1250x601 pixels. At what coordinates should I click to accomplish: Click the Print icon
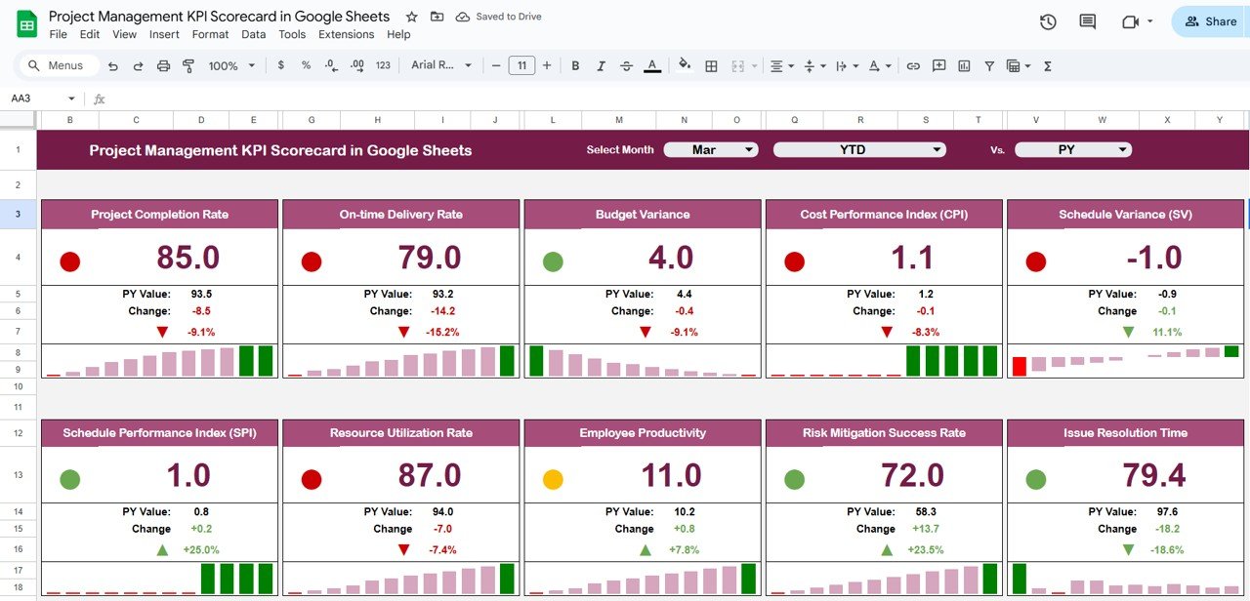coord(163,65)
